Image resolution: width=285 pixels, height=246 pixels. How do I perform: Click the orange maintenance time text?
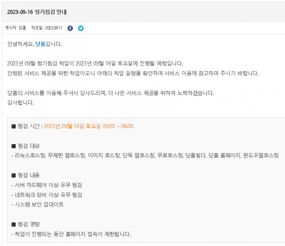(x=88, y=126)
